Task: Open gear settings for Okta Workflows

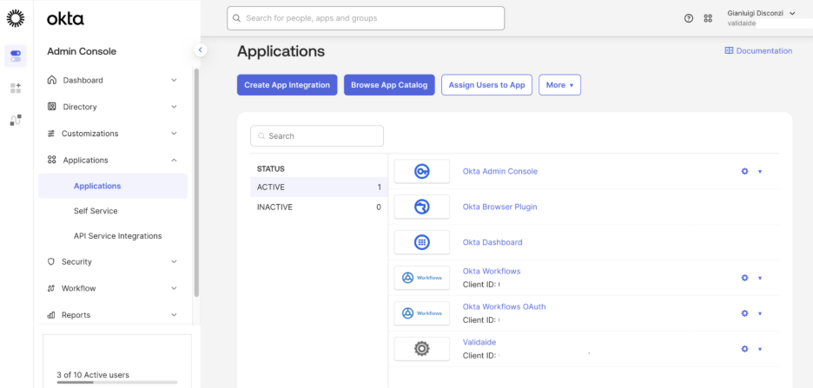Action: point(744,278)
